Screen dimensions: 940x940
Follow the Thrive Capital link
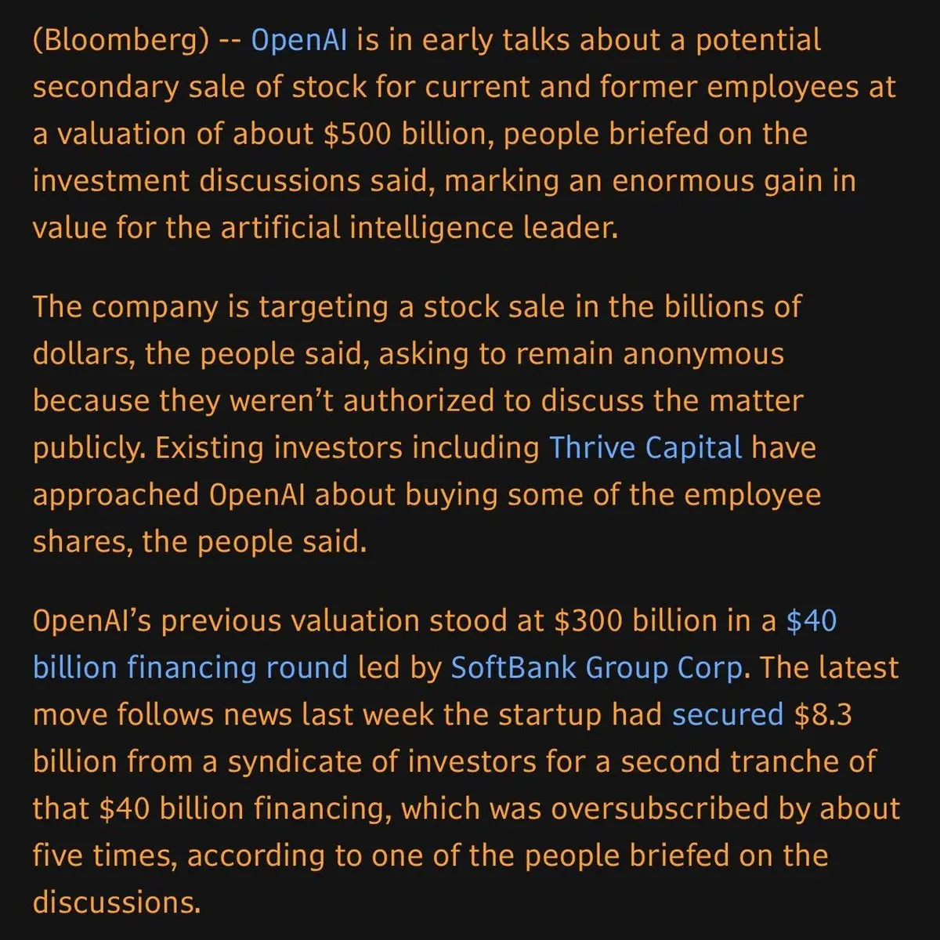[x=645, y=448]
